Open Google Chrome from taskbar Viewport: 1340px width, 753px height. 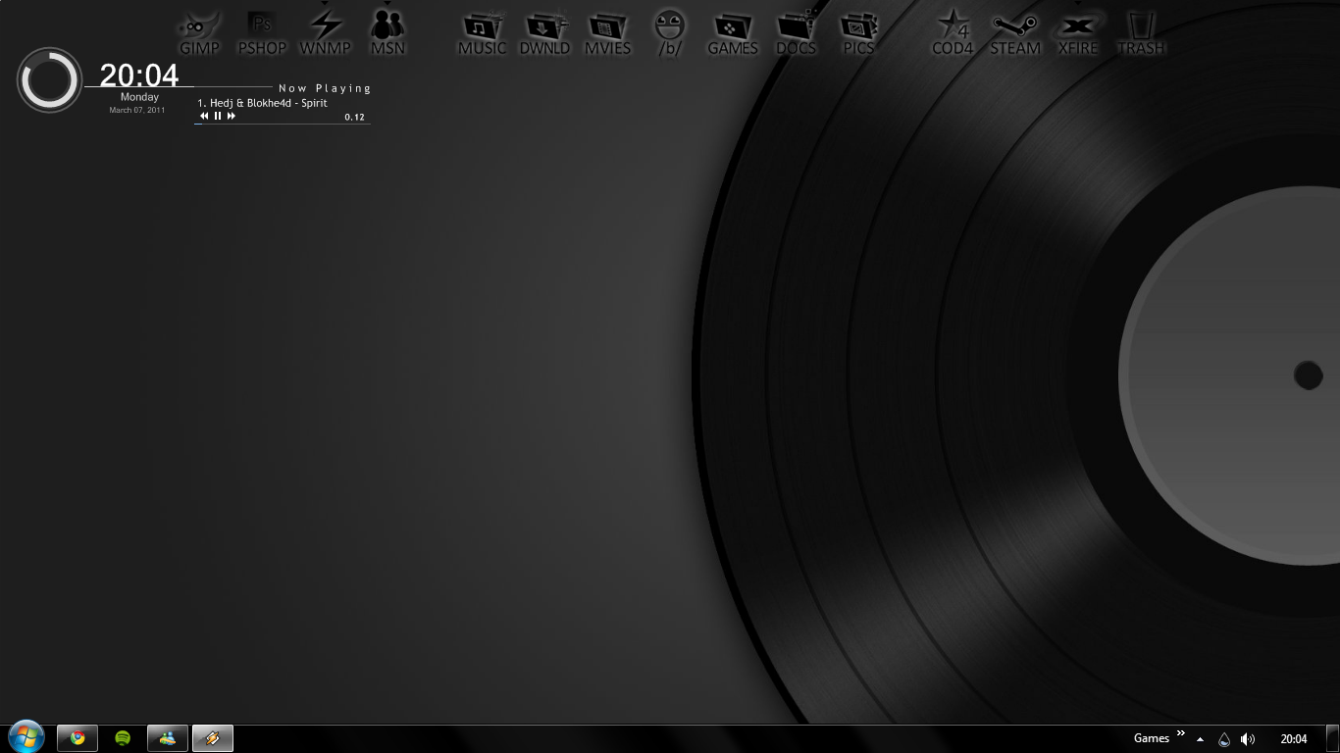77,738
